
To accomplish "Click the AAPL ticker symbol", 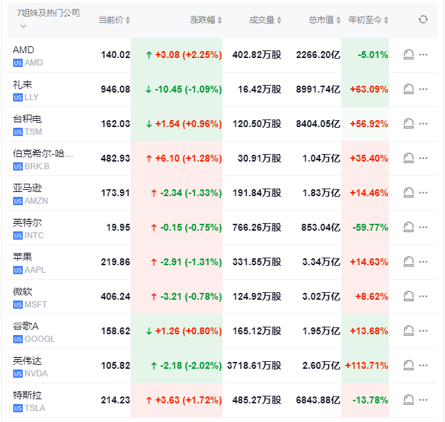I will pyautogui.click(x=35, y=270).
